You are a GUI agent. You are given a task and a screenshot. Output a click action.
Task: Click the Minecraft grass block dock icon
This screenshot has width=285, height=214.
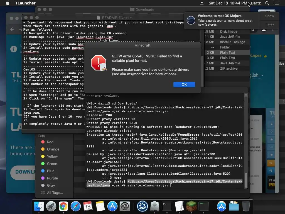point(191,206)
